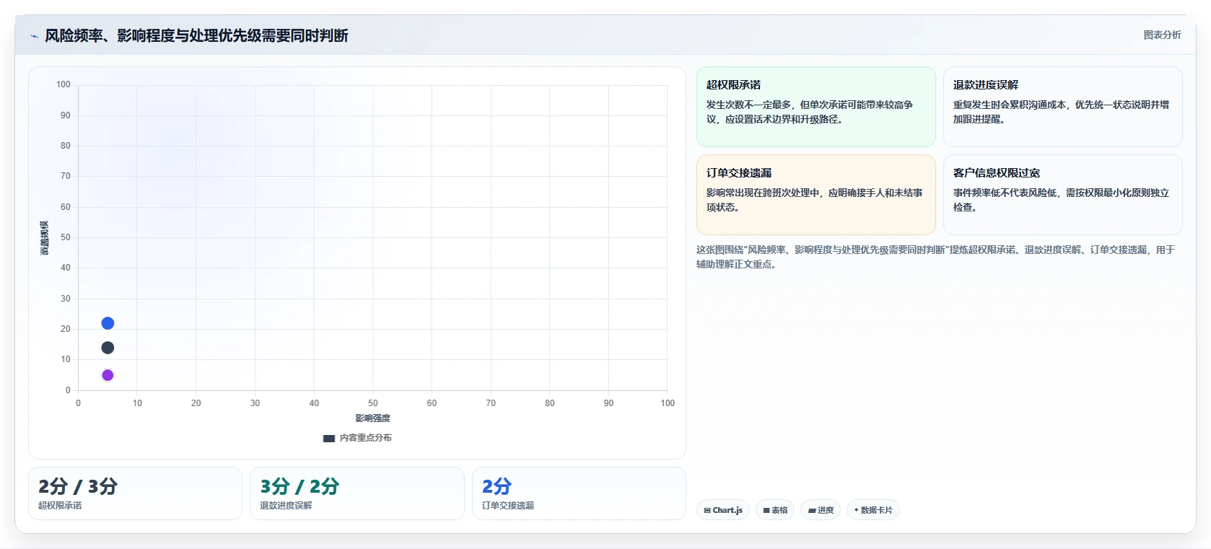The image size is (1211, 549).
Task: Click the 内容重点分布 legend label
Action: click(366, 438)
